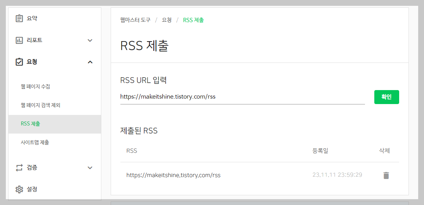Click the 제출된 RSS section heading
Screen dimensions: 424x205
139,131
